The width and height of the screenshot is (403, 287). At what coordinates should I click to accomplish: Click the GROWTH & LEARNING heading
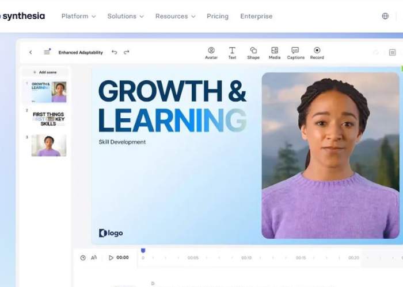[x=173, y=106]
